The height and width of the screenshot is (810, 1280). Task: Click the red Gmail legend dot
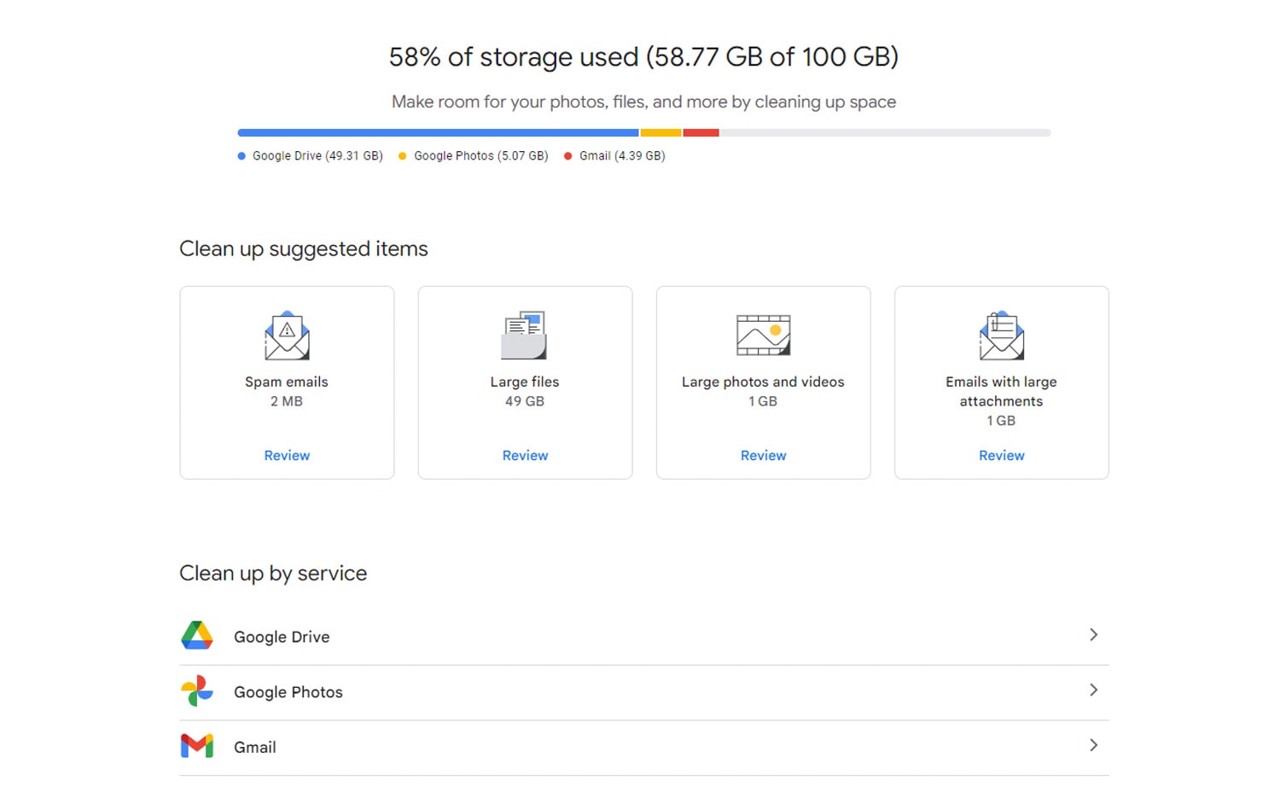click(567, 155)
